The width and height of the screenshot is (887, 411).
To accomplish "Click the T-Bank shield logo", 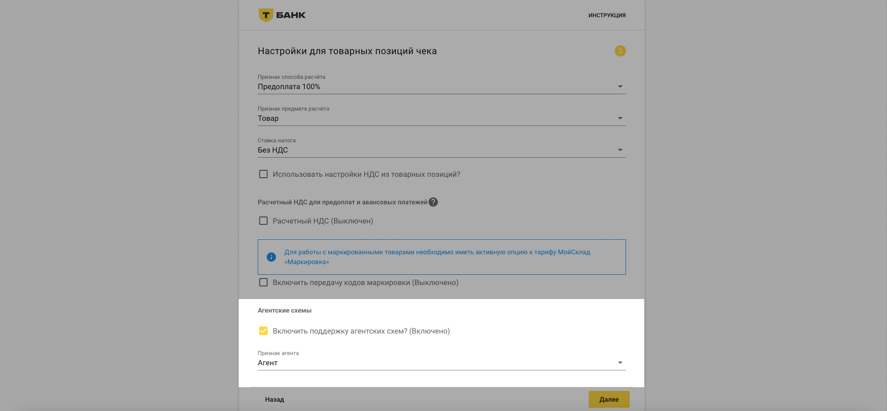I will pyautogui.click(x=266, y=15).
